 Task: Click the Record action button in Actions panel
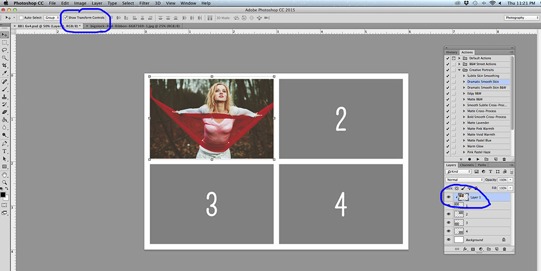click(469, 159)
